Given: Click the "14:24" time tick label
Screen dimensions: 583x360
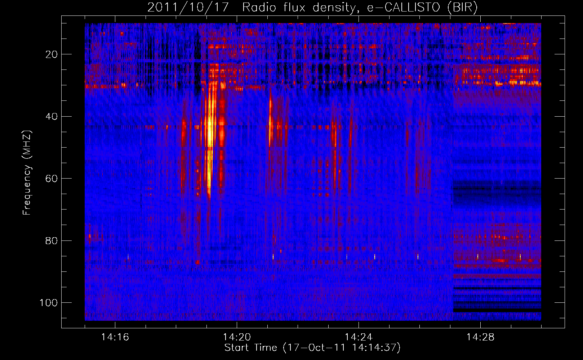Looking at the screenshot, I should coord(359,337).
